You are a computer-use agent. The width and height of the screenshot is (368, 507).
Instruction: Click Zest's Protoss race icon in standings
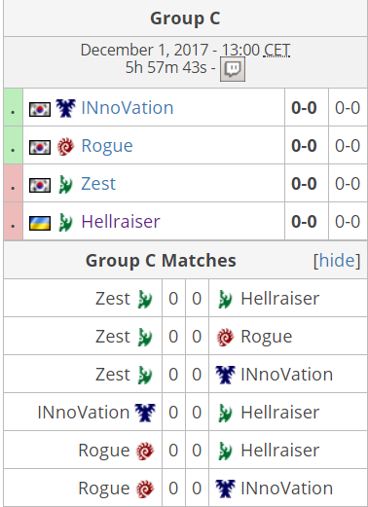tap(65, 184)
